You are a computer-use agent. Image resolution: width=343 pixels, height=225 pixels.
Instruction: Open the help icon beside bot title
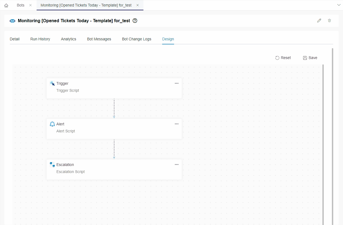(x=135, y=21)
